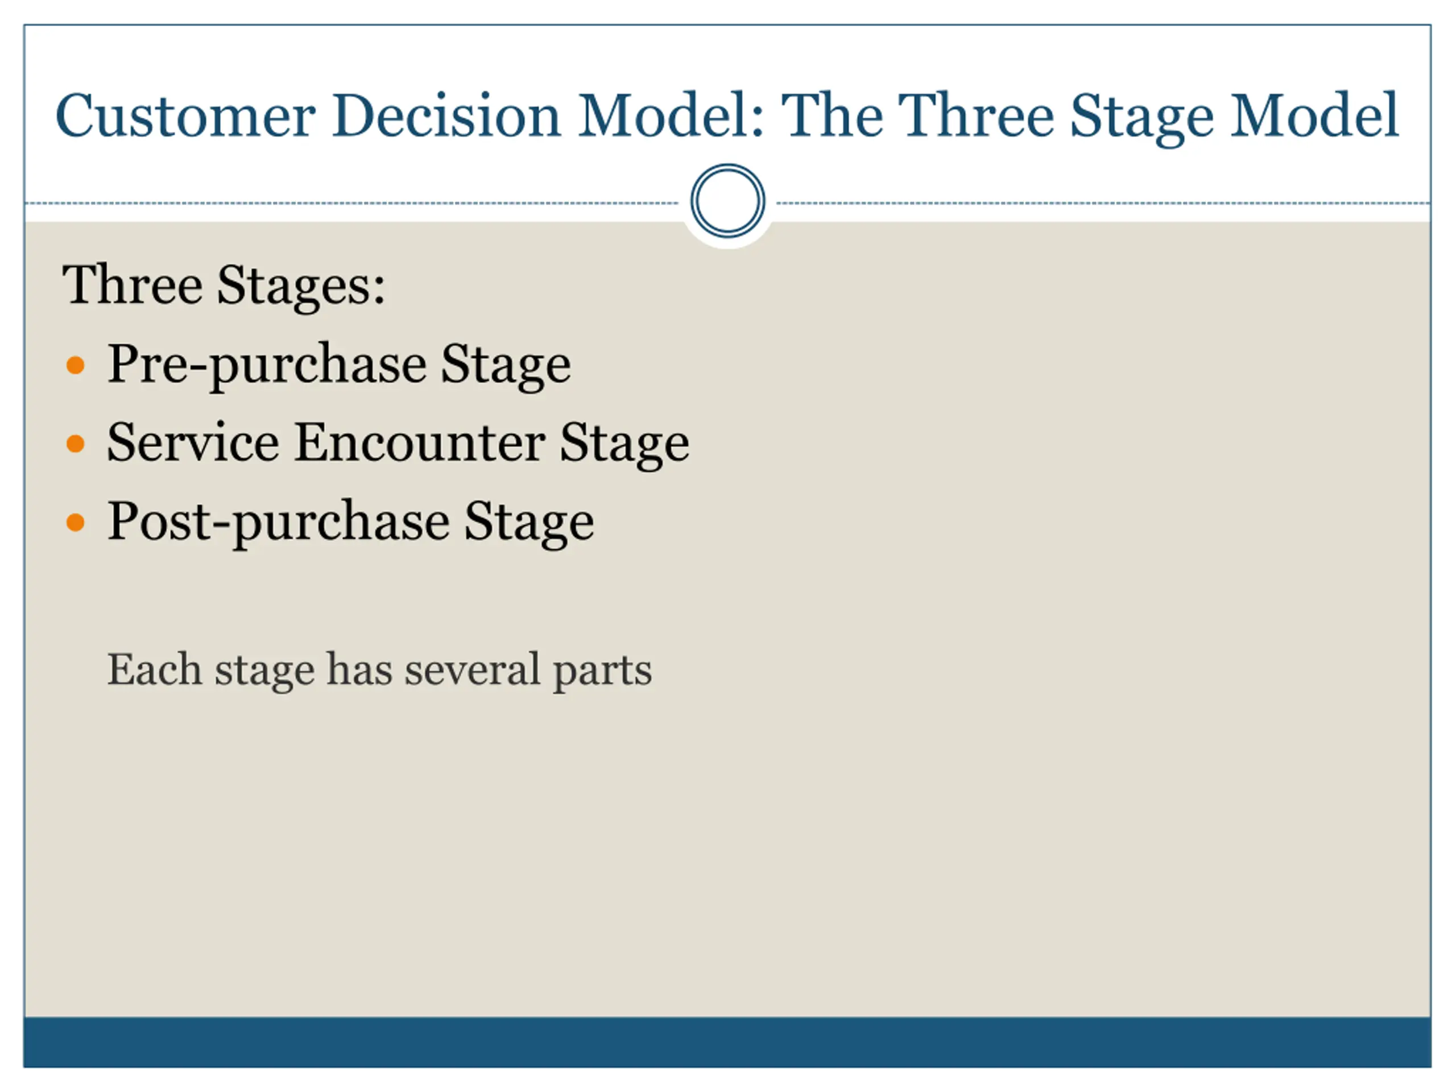Click the orange bullet beside Pre-purchase Stage
Viewport: 1456px width, 1092px height.
pos(76,365)
